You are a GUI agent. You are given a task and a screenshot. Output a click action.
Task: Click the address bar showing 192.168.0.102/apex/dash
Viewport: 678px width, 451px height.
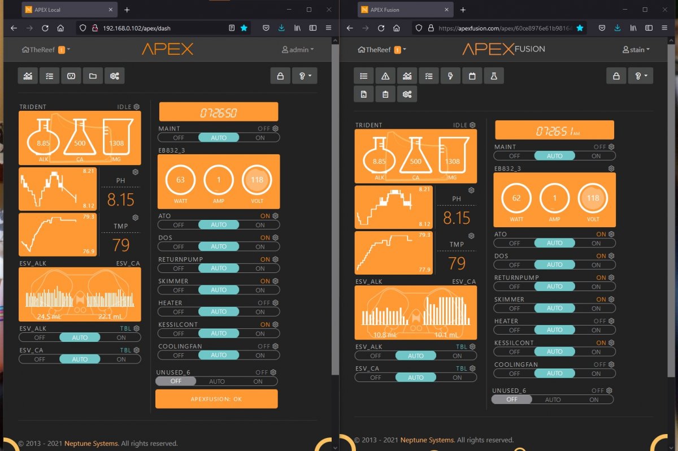[164, 28]
